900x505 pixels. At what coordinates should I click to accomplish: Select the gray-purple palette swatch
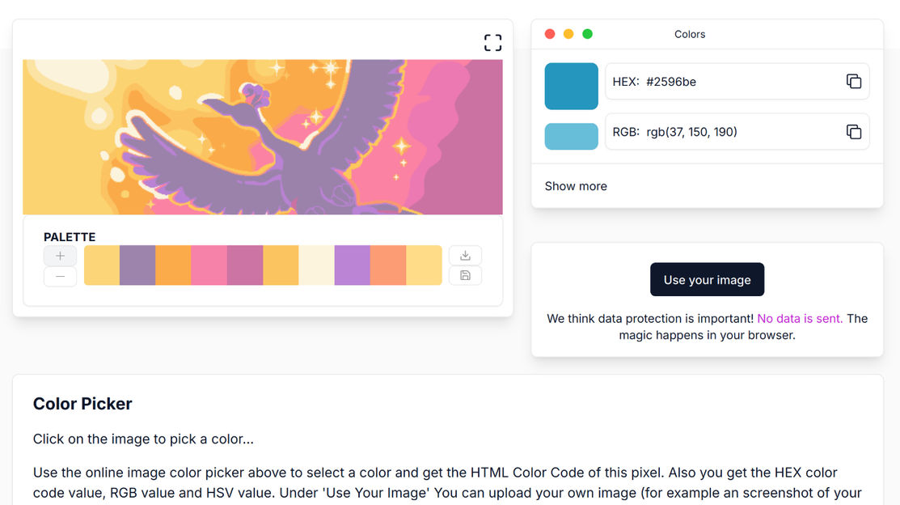(x=137, y=265)
